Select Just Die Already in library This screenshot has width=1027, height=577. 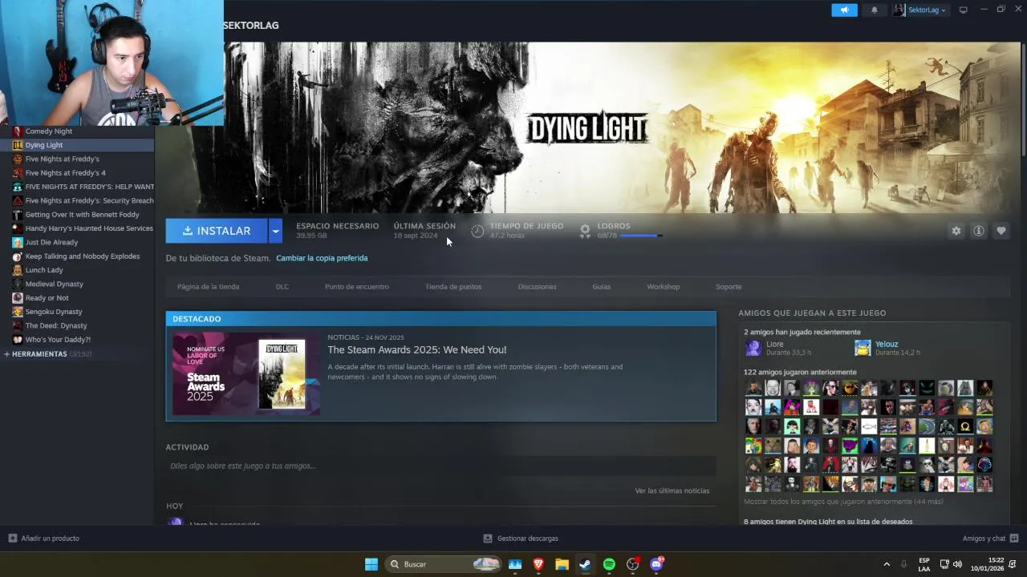click(x=77, y=242)
